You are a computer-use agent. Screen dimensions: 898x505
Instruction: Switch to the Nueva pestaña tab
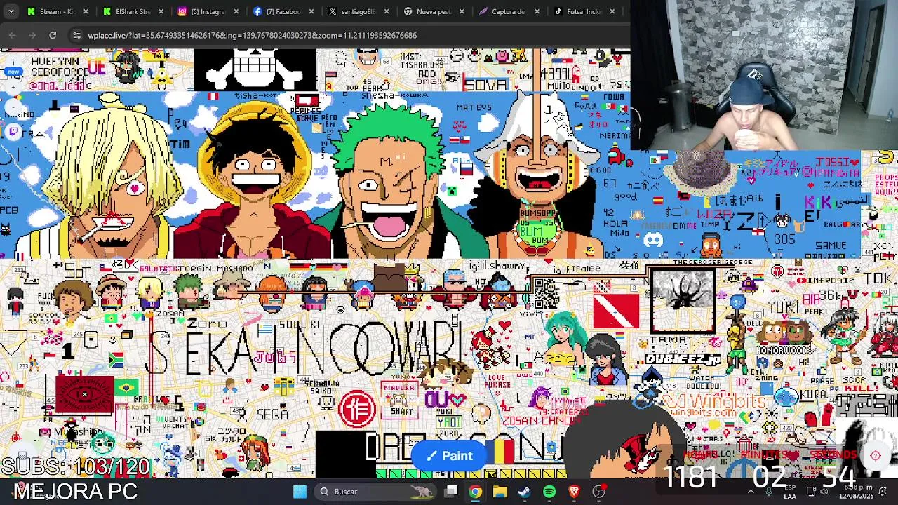coord(434,11)
